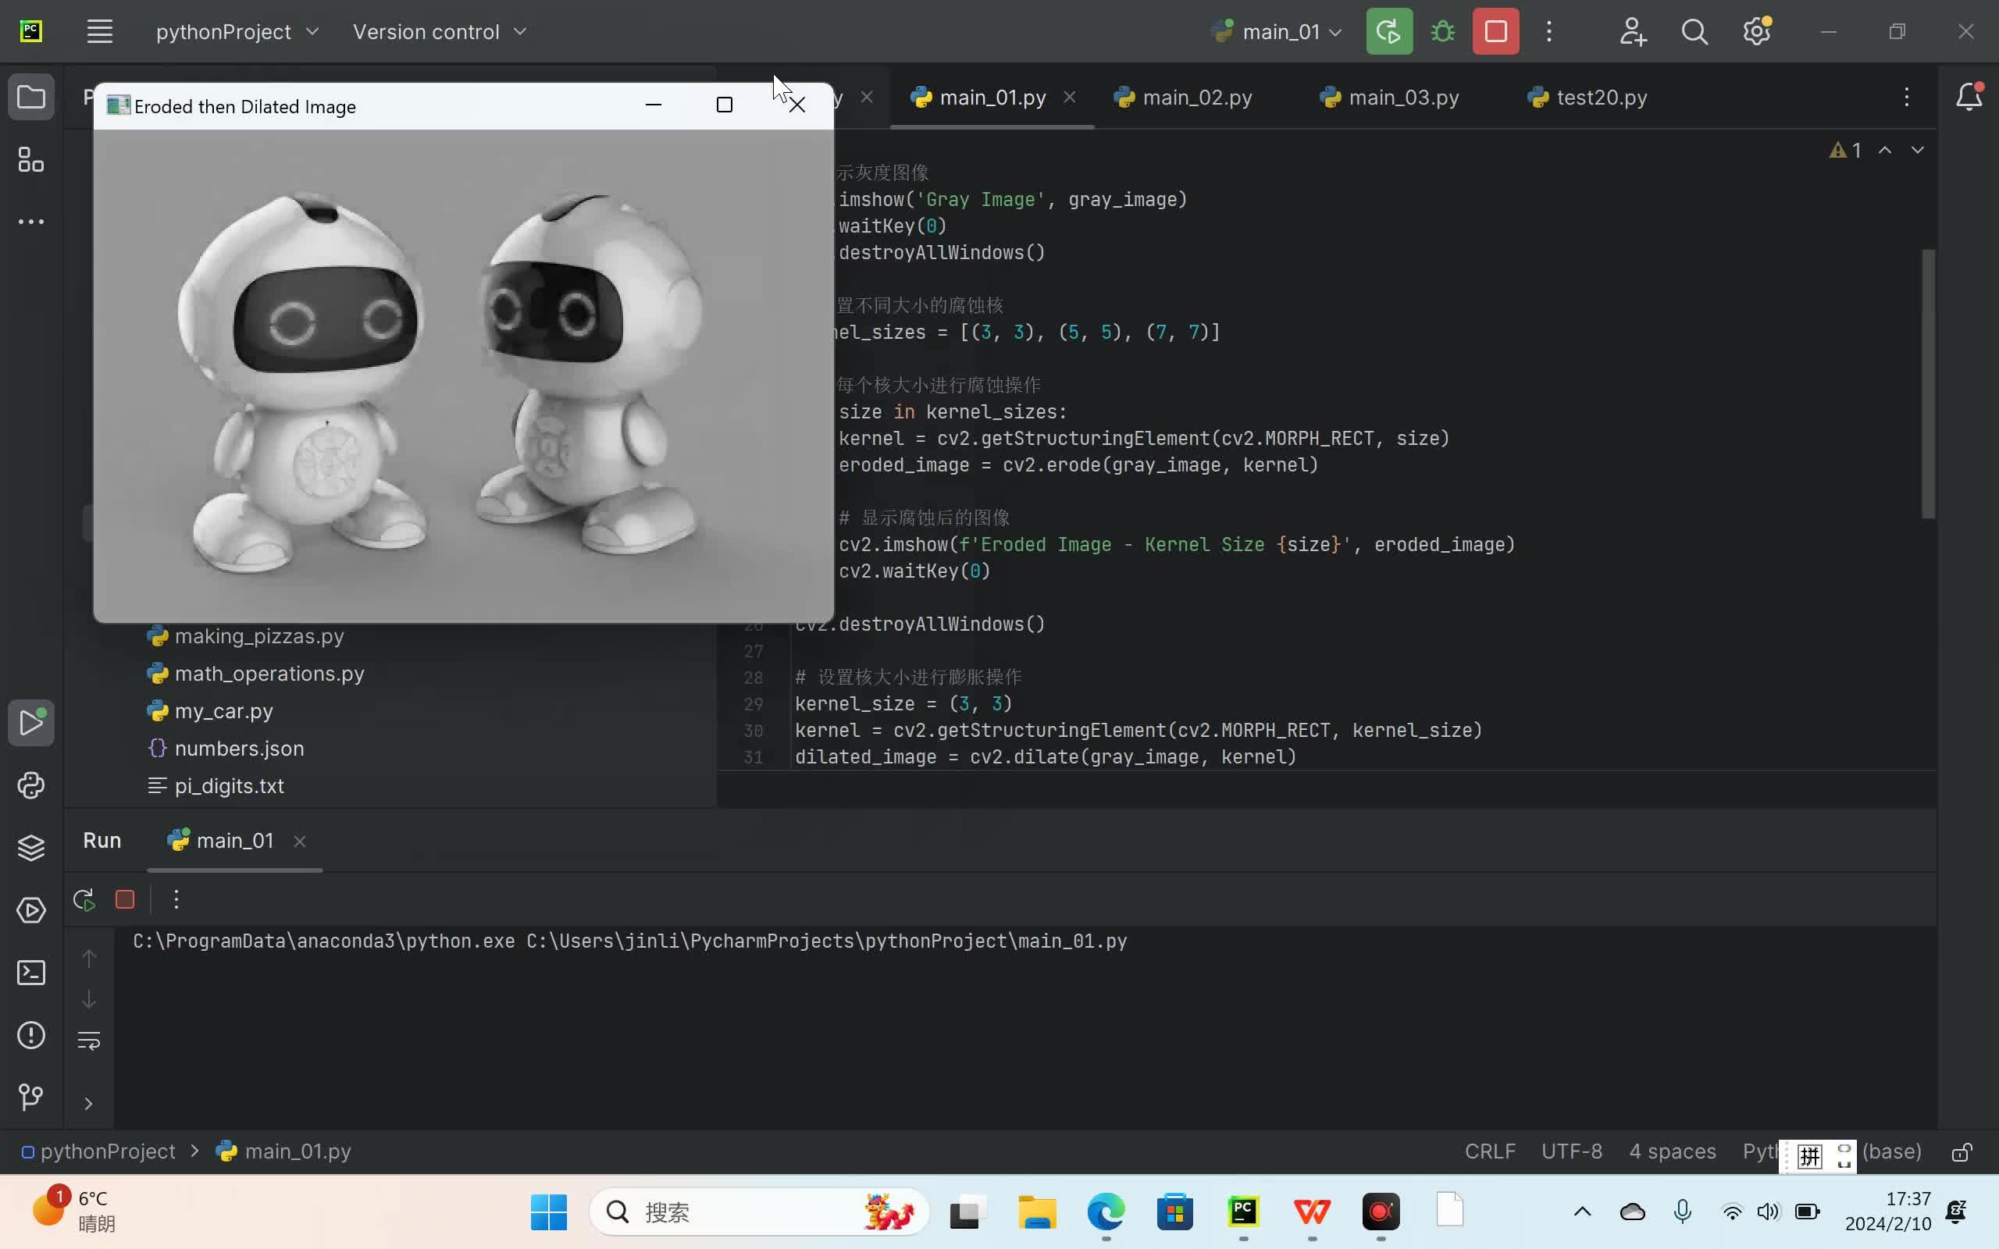Click the UTF-8 encoding indicator
The height and width of the screenshot is (1249, 1999).
point(1570,1151)
